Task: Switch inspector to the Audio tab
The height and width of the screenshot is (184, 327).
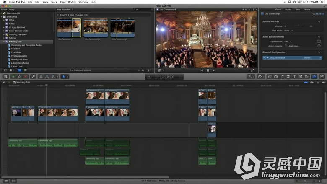Action: pos(288,10)
